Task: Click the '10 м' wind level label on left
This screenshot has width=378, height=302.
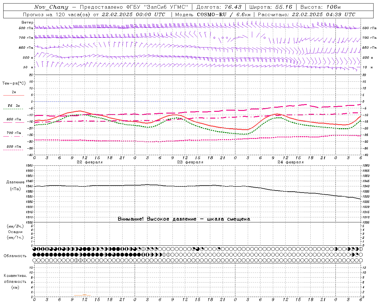Action: click(28, 67)
